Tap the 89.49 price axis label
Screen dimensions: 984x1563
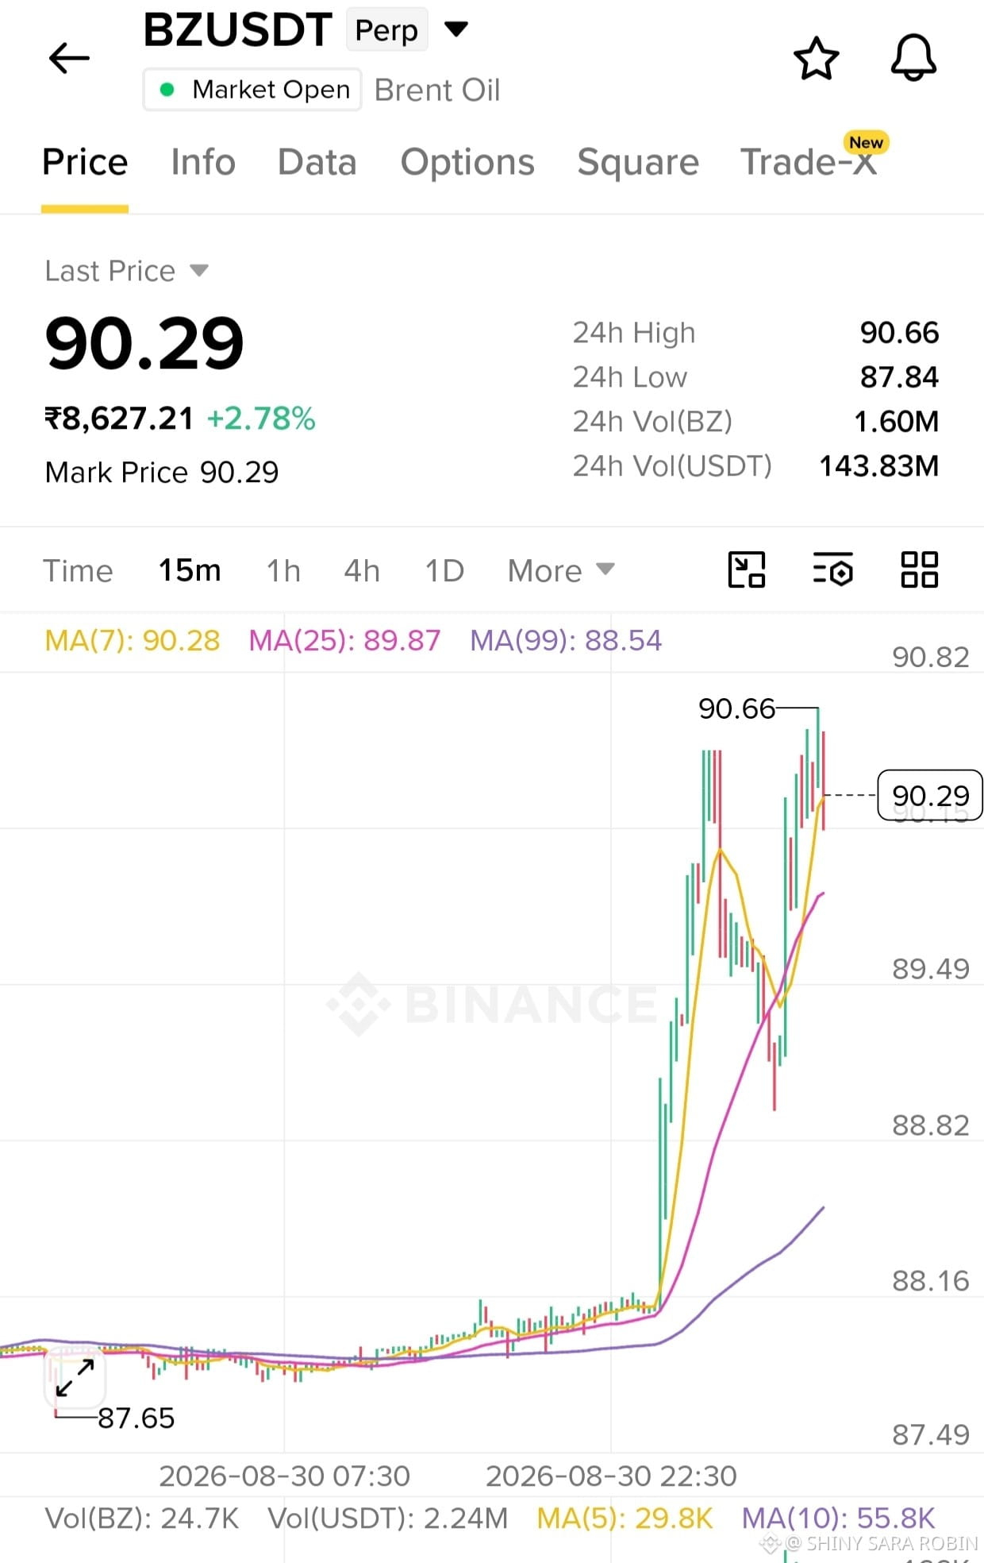click(x=930, y=969)
